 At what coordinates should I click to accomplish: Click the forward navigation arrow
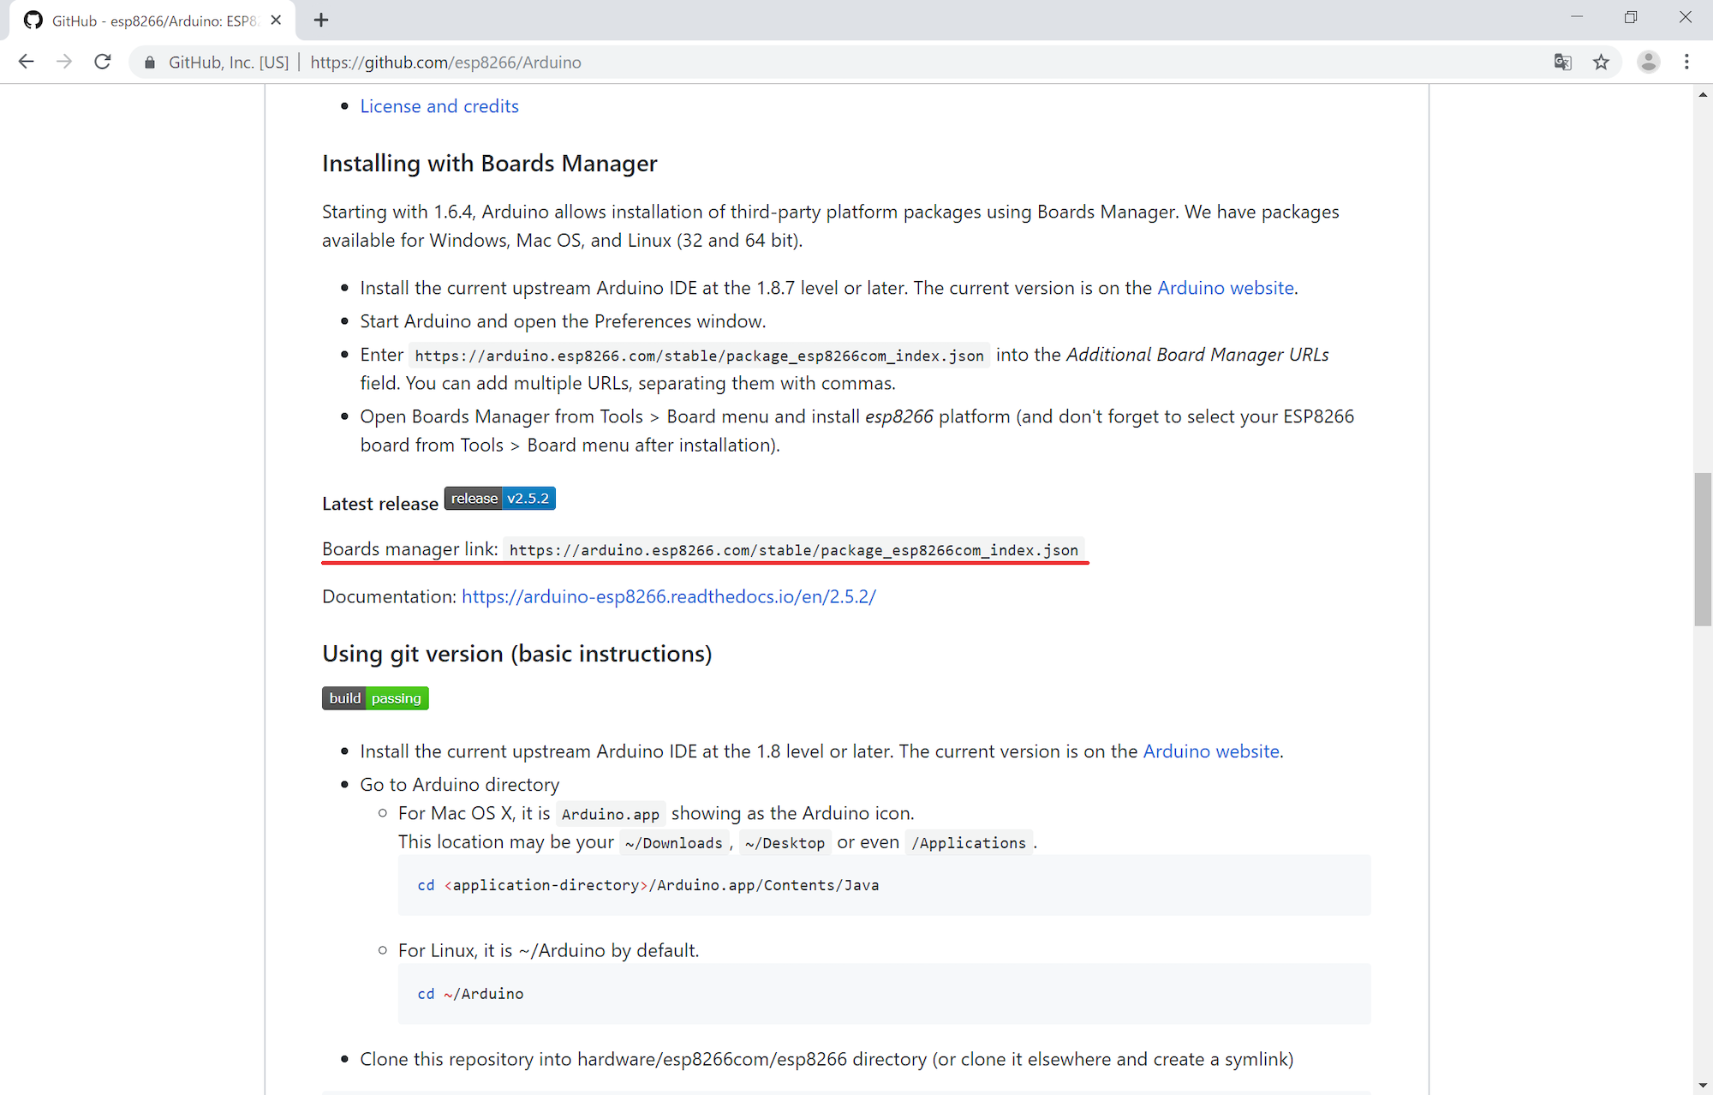(x=64, y=62)
